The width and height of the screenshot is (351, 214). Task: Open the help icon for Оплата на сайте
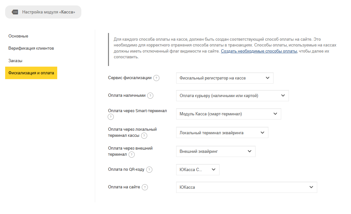click(x=145, y=187)
